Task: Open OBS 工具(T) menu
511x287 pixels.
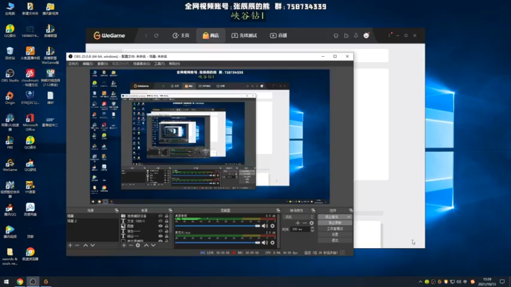Action: click(159, 64)
